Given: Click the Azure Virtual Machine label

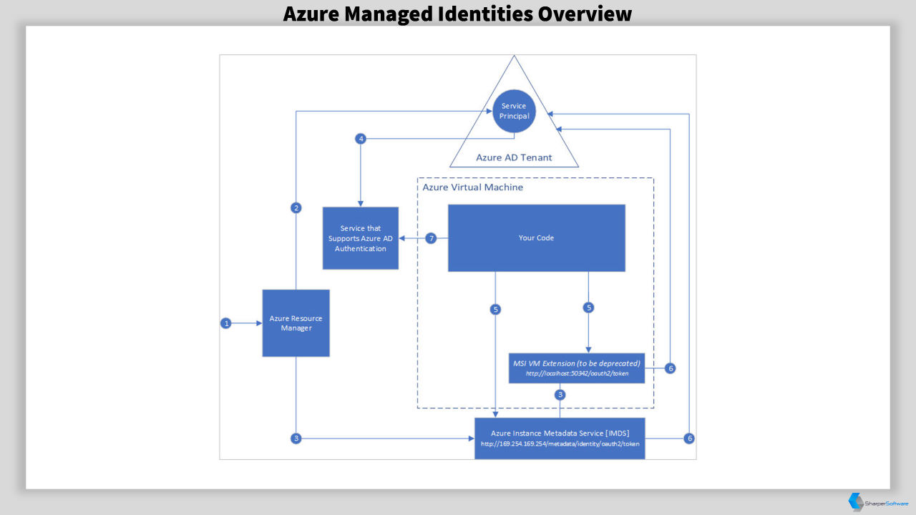Looking at the screenshot, I should (473, 187).
